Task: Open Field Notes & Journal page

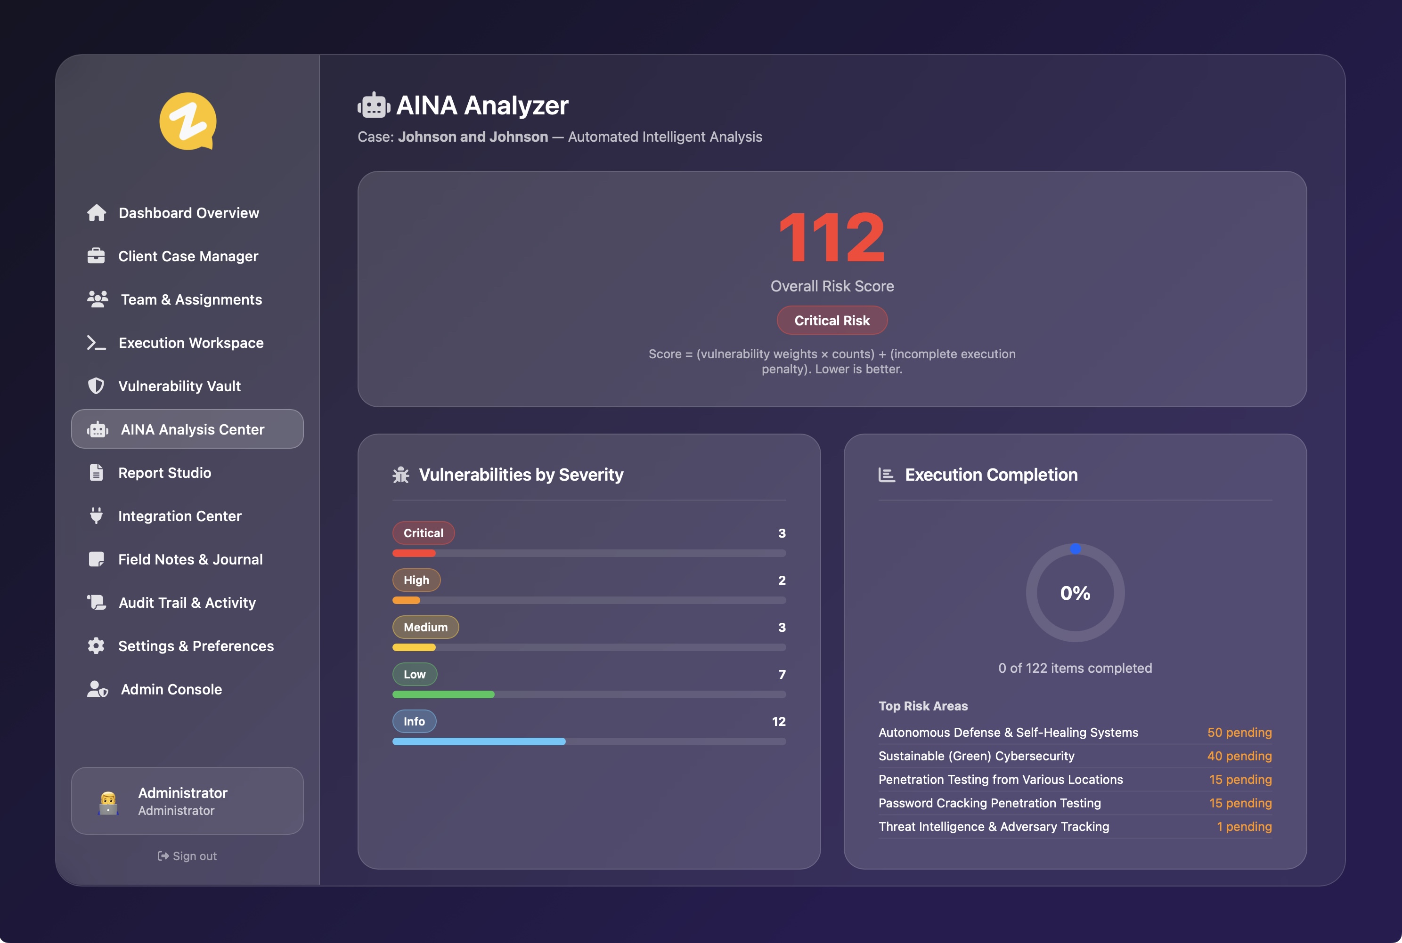Action: pyautogui.click(x=190, y=559)
